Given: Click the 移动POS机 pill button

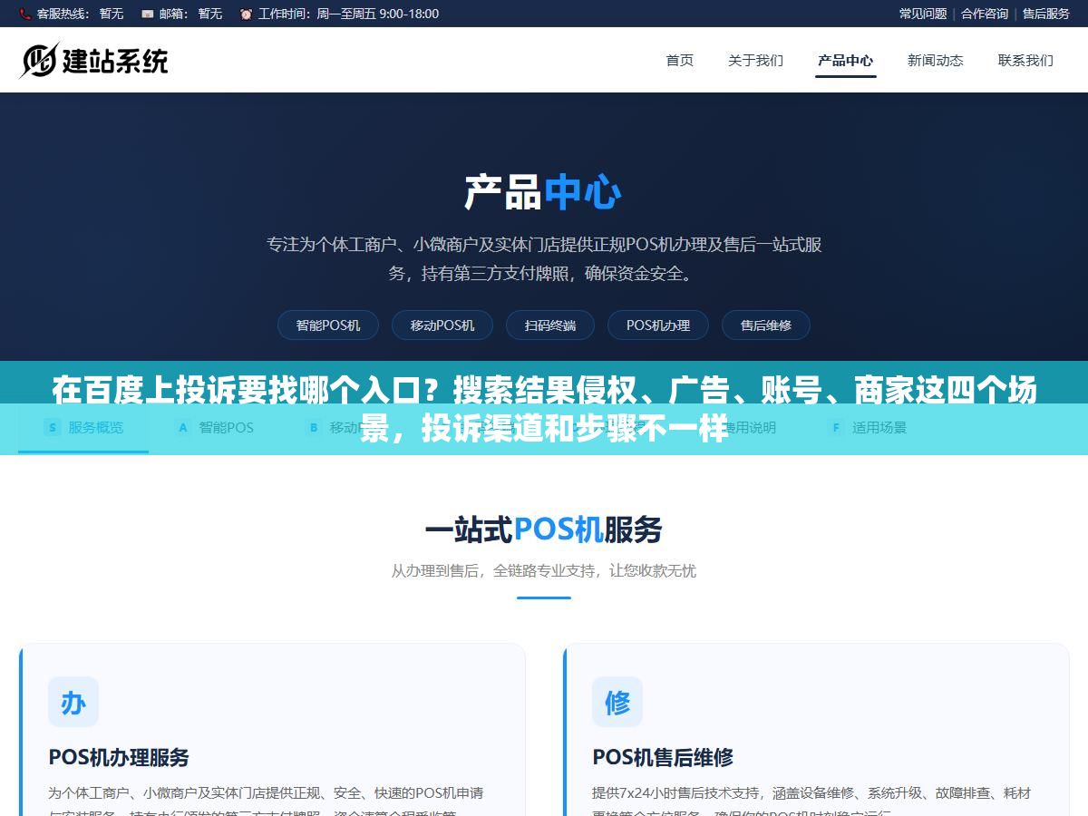Looking at the screenshot, I should pos(442,325).
